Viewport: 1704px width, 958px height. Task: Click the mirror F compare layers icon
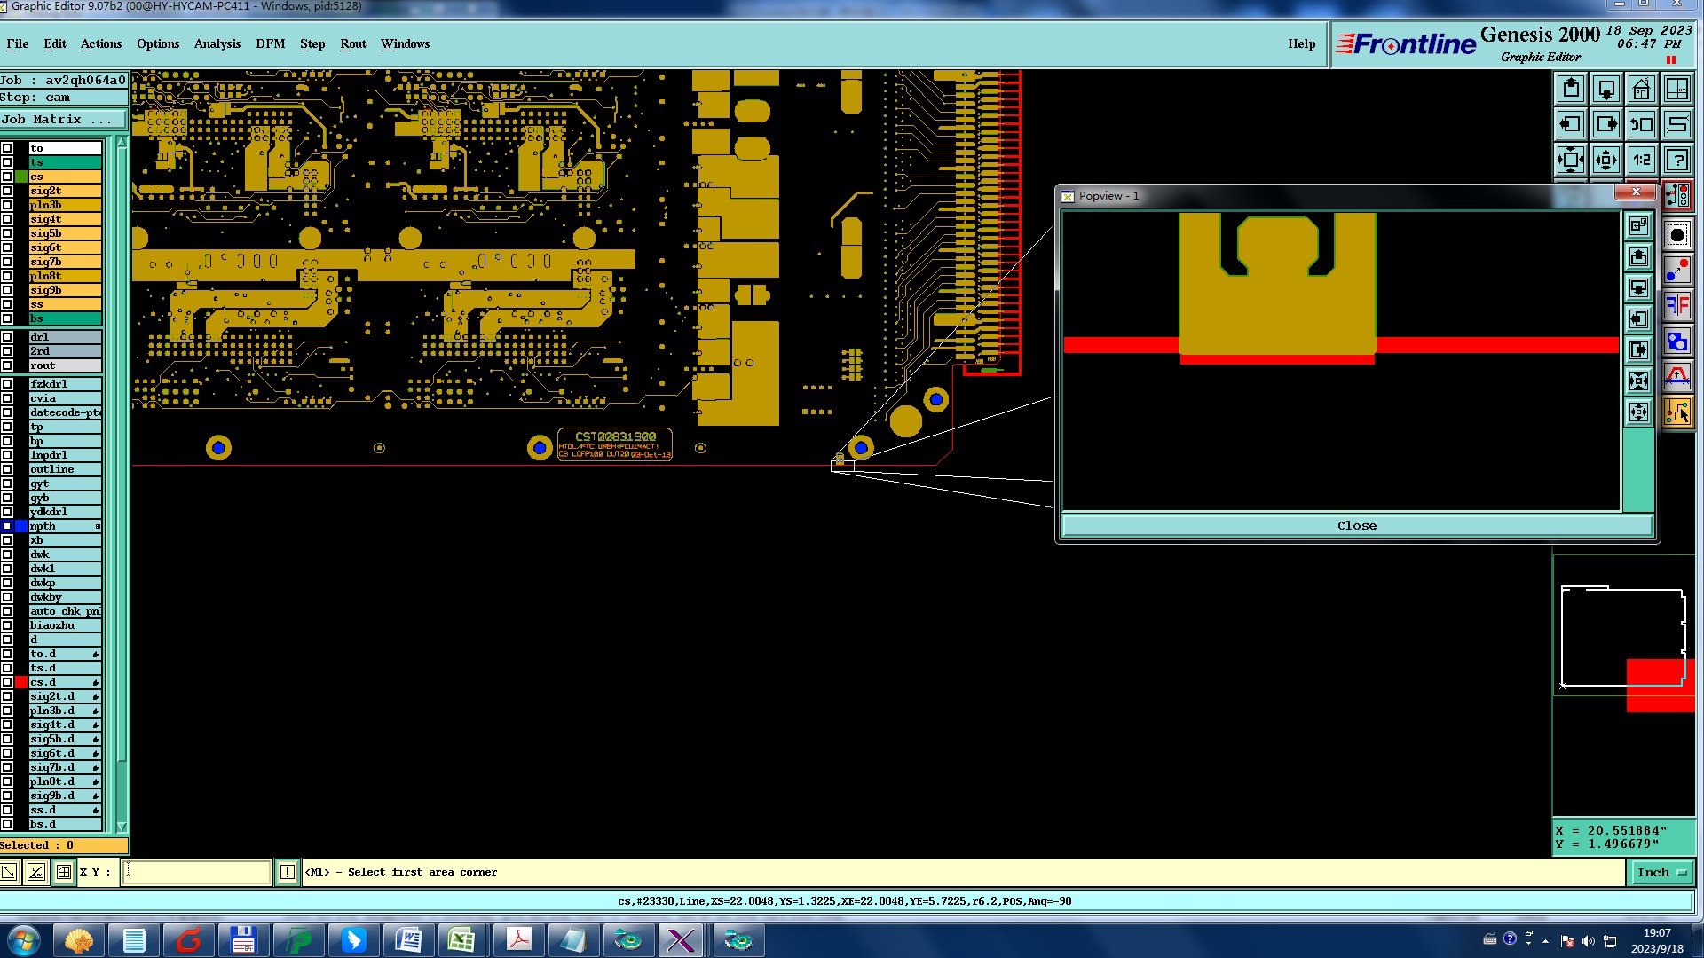pos(1676,306)
